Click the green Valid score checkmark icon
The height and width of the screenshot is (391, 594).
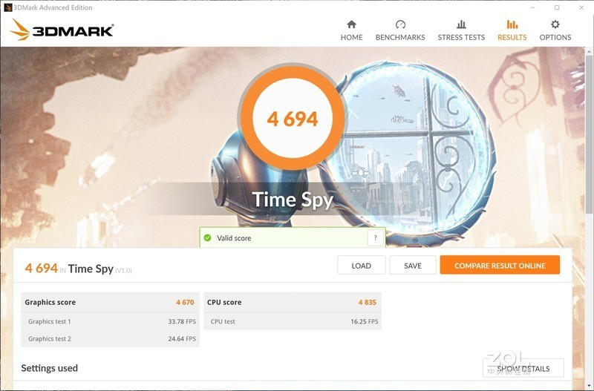pyautogui.click(x=208, y=237)
